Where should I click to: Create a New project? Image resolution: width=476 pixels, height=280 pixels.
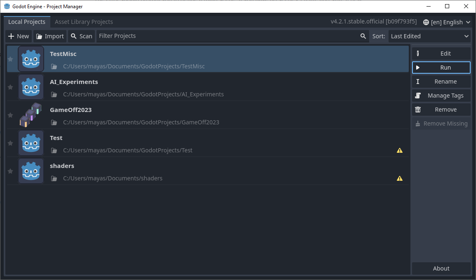[x=19, y=36]
